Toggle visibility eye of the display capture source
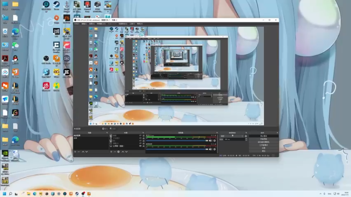This screenshot has height=197, width=351. [140, 146]
